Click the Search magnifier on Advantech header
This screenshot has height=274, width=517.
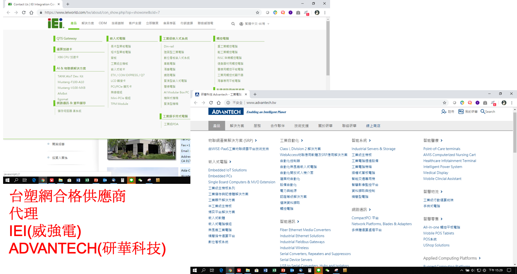[483, 111]
